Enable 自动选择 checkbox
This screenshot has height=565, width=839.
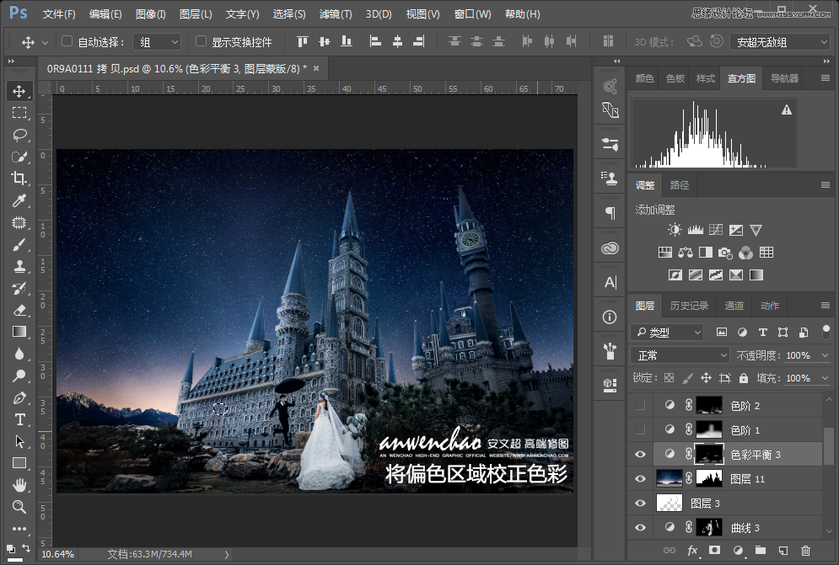(x=67, y=41)
